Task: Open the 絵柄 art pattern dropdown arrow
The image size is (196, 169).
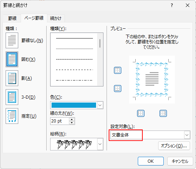Action: [x=100, y=144]
